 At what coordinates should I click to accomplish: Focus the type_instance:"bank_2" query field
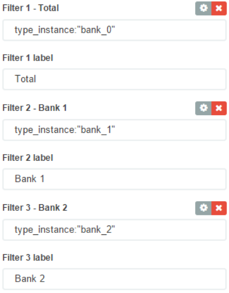click(x=114, y=230)
